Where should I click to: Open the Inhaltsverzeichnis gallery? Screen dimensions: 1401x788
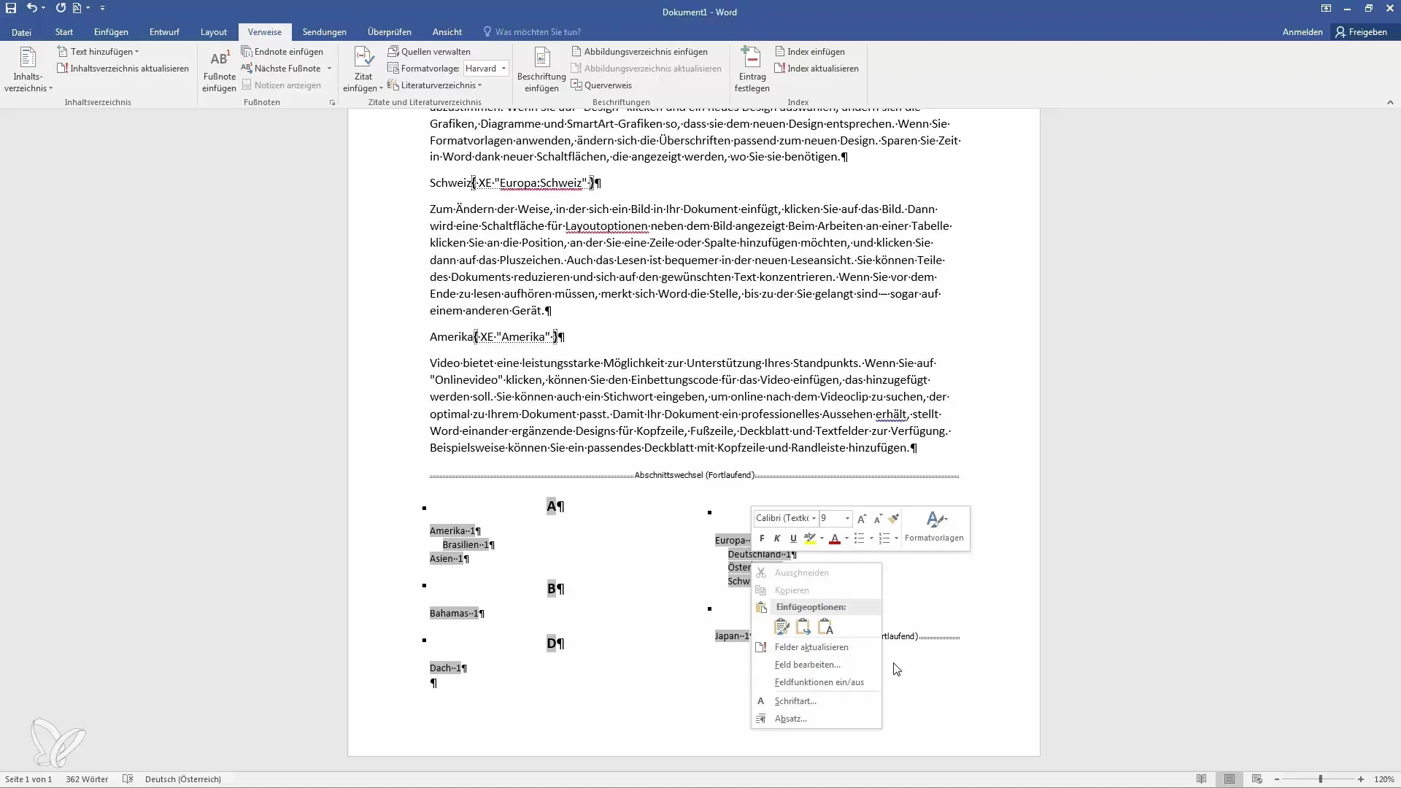point(28,70)
